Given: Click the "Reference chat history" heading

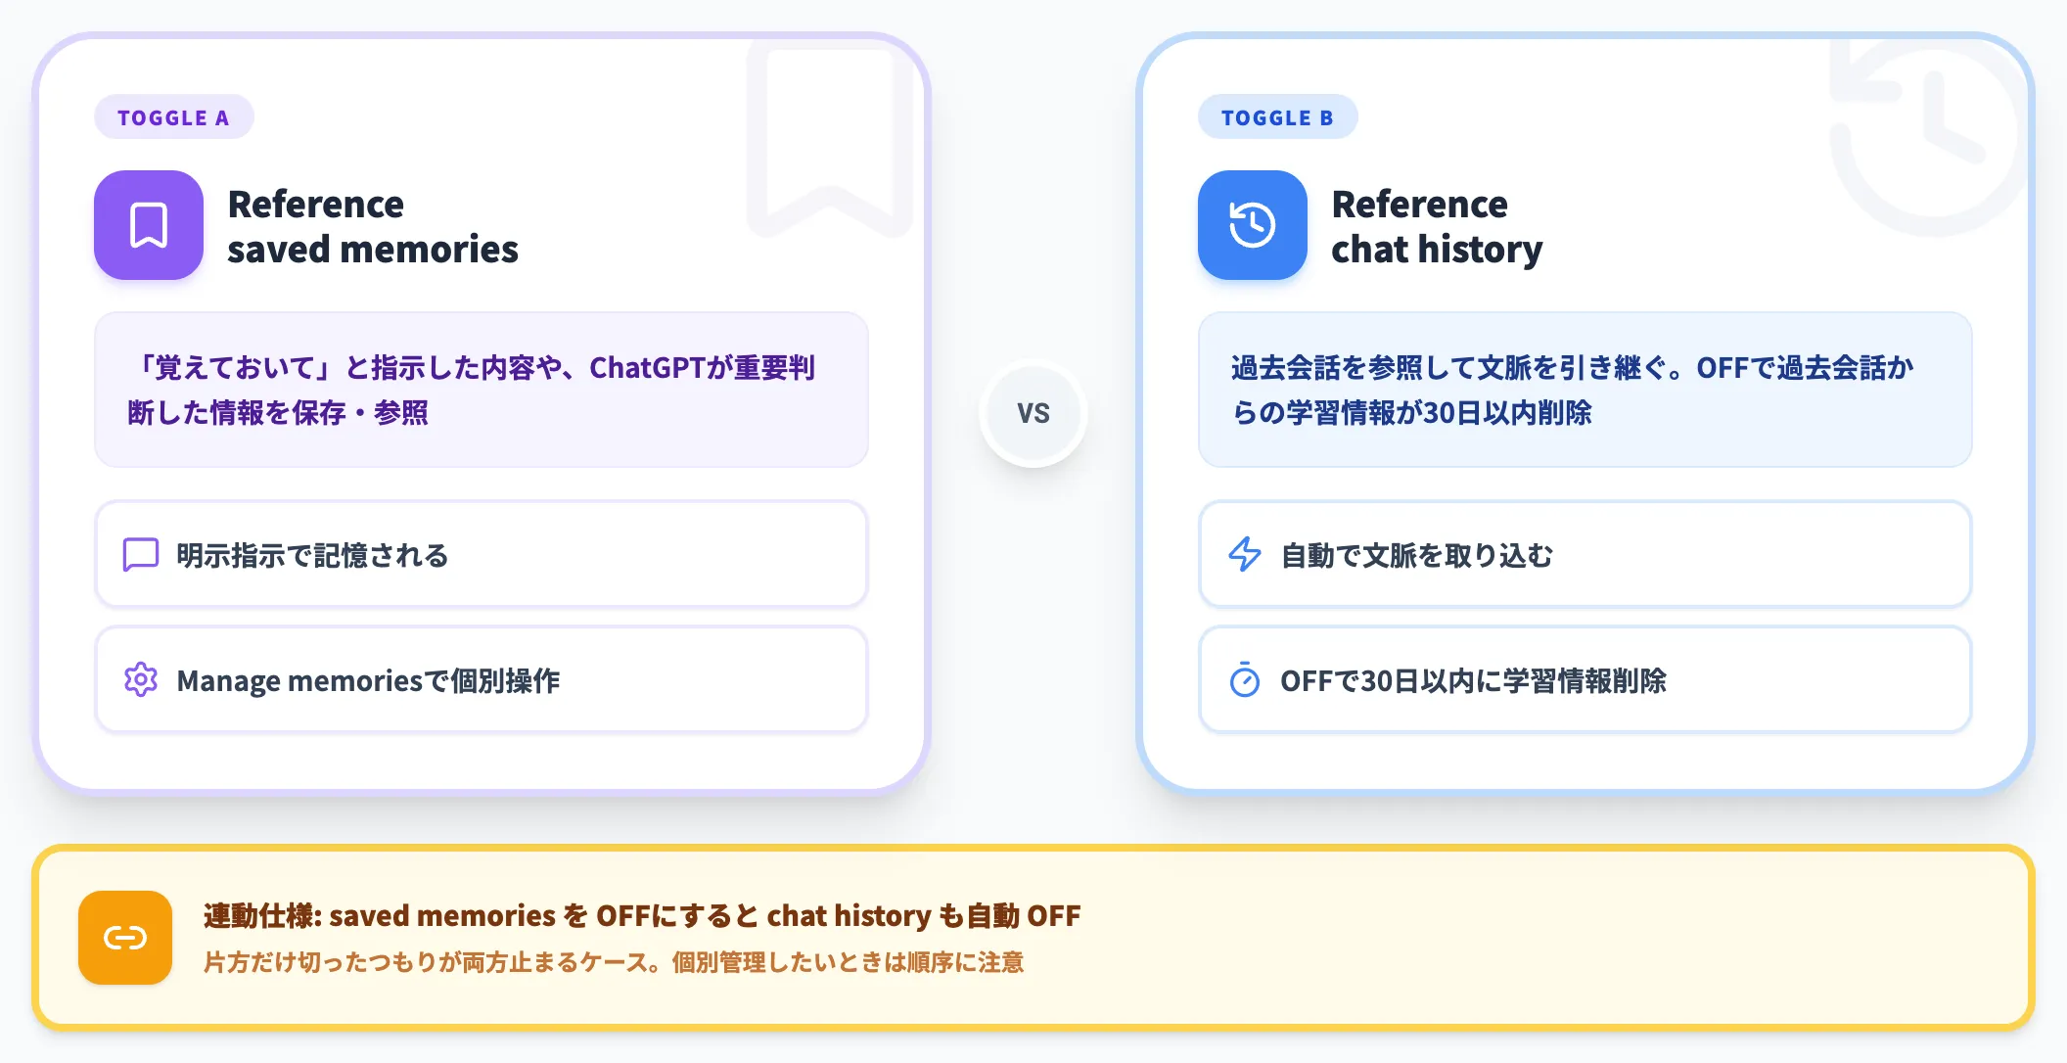Looking at the screenshot, I should tap(1437, 227).
